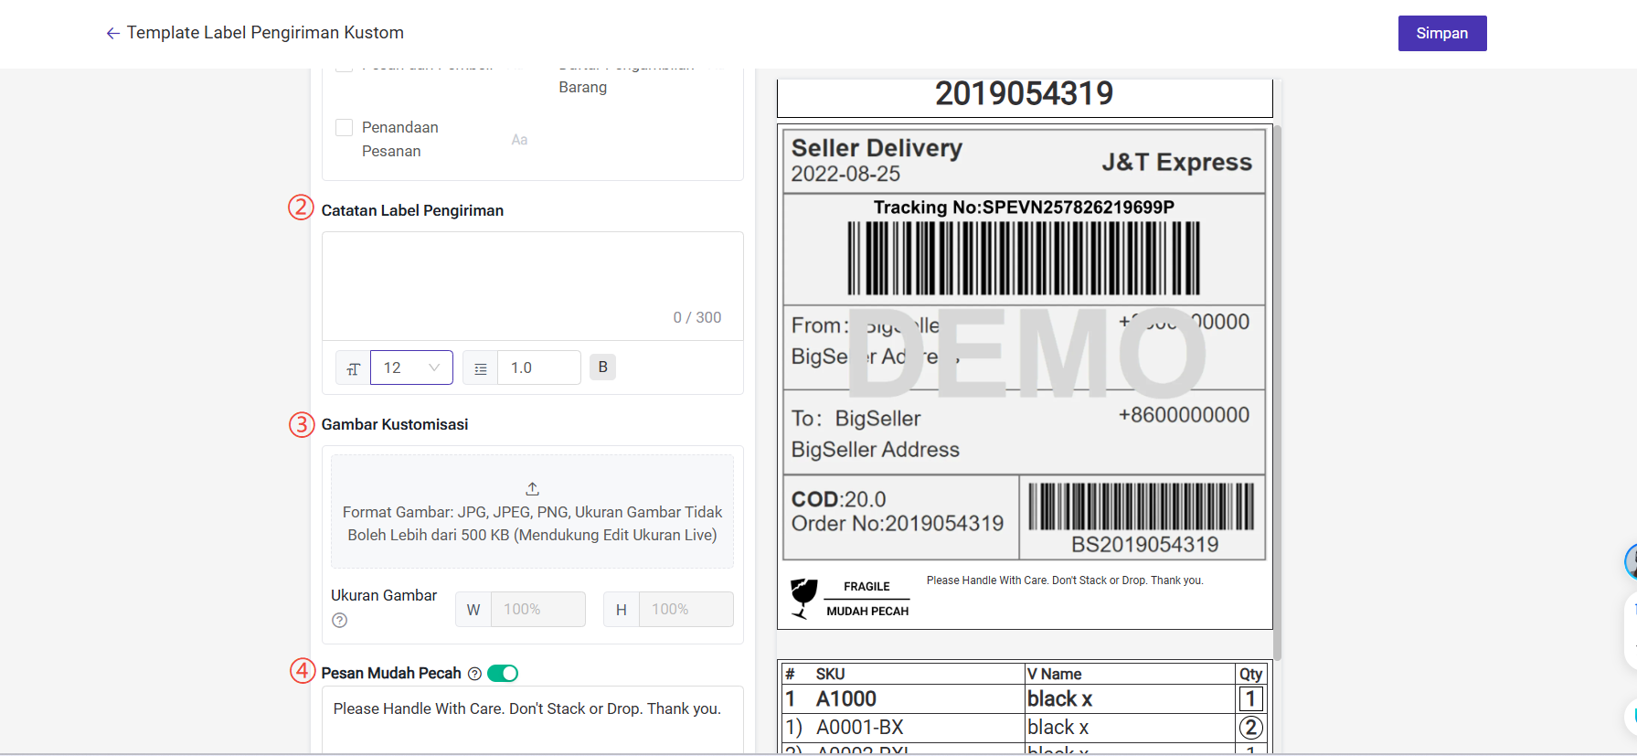
Task: Click the back arrow beside Template Label title
Action: (112, 34)
